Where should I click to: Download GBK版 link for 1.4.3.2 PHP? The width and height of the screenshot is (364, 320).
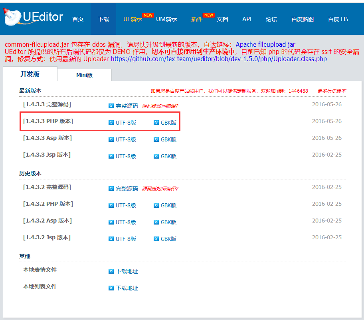[x=168, y=205]
